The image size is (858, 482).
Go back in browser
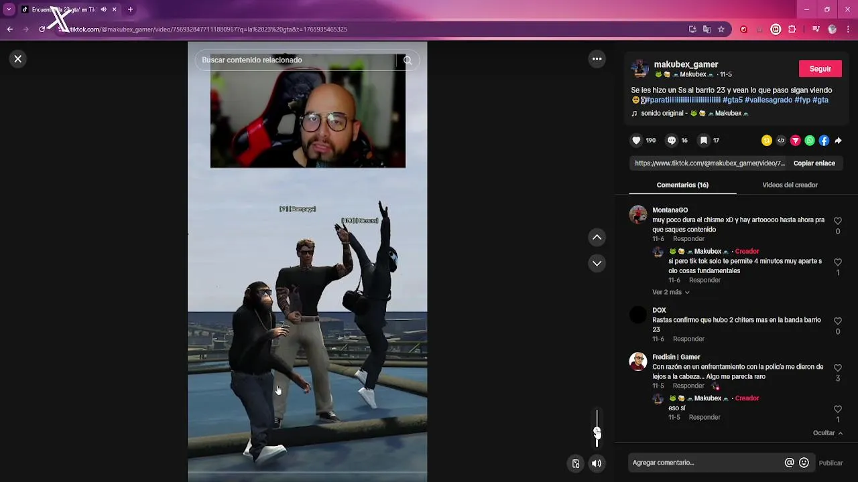coord(9,29)
